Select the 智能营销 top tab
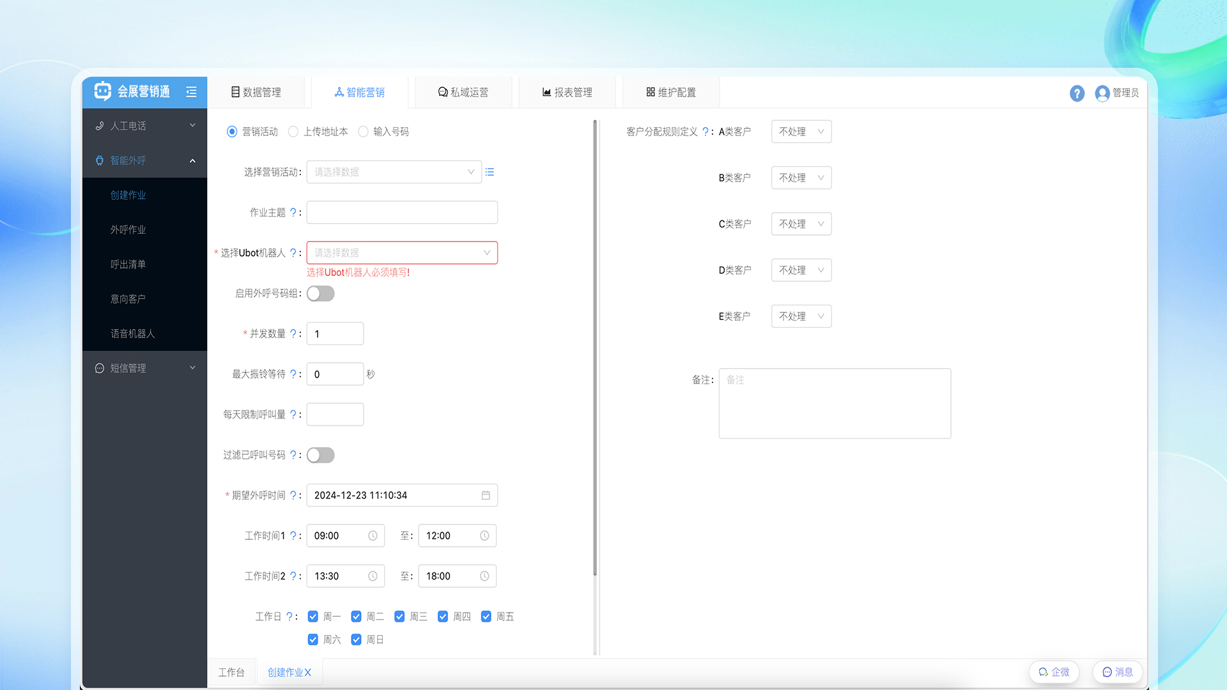Viewport: 1227px width, 690px height. 360,93
